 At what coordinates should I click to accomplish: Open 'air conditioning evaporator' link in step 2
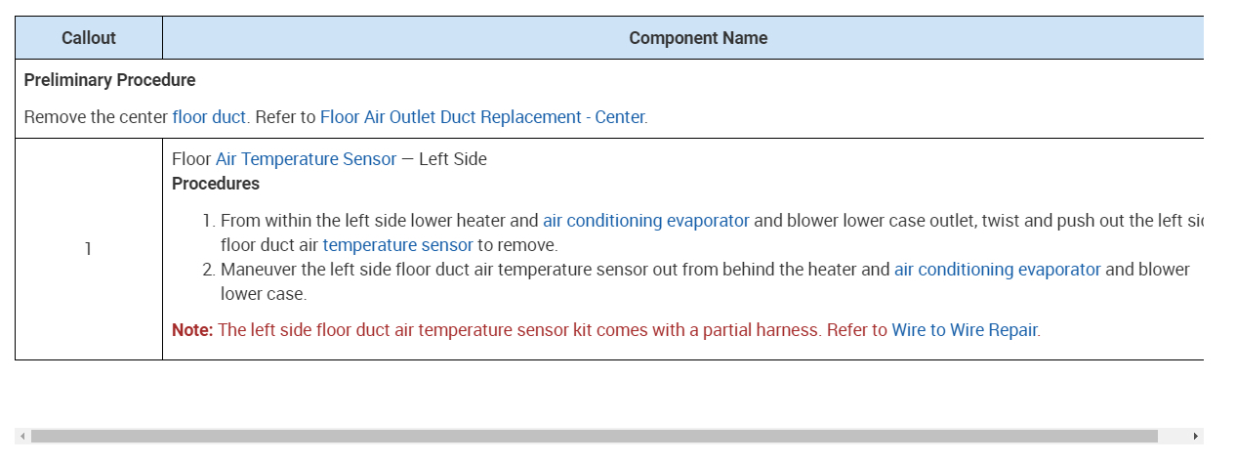(x=997, y=270)
